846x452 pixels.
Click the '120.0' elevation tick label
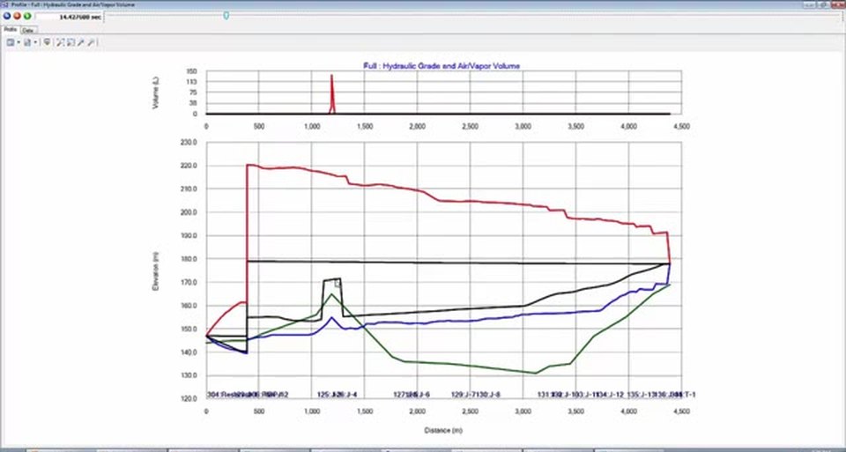coord(190,398)
